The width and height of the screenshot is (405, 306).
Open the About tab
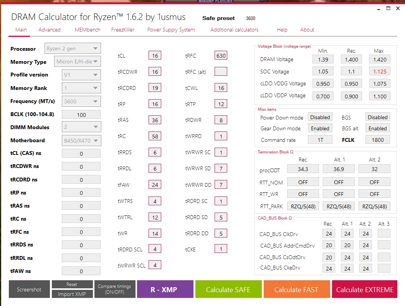[307, 30]
